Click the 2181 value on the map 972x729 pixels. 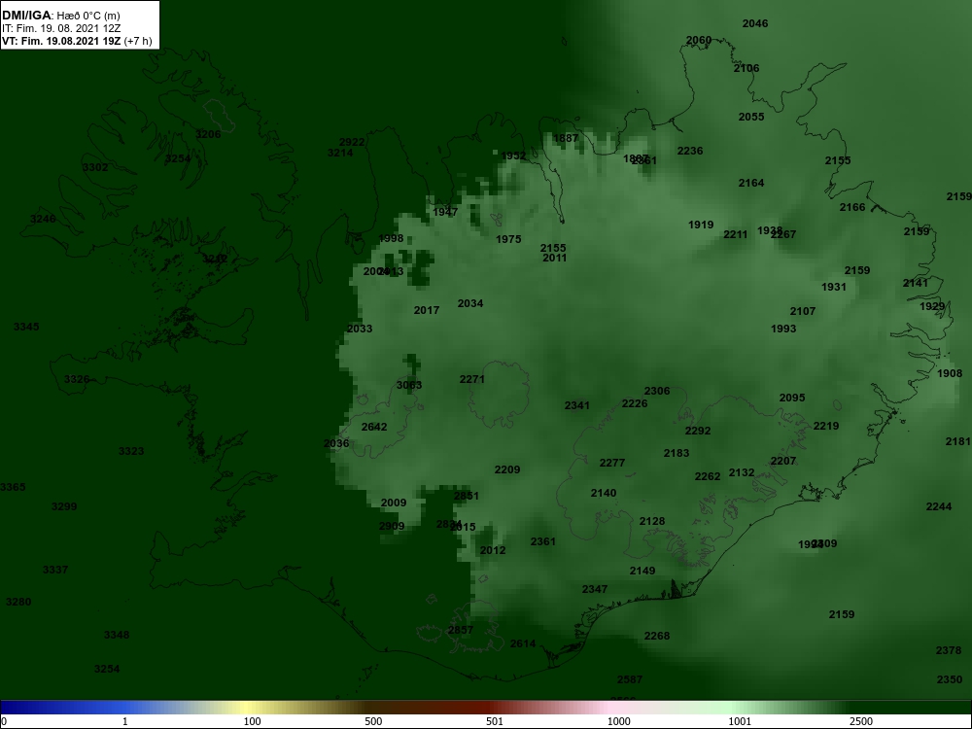click(958, 441)
